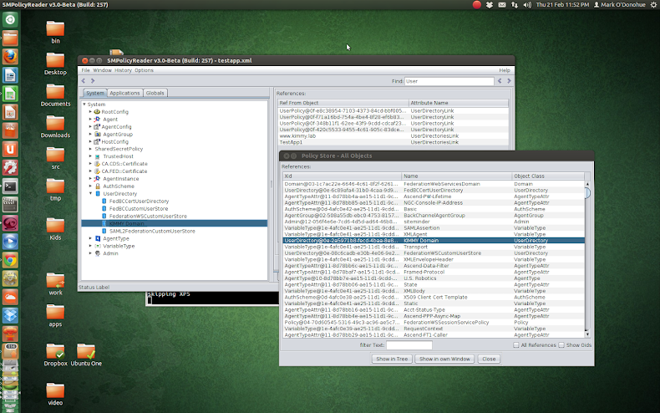The width and height of the screenshot is (660, 413).
Task: Switch to the Applications tab
Action: click(x=124, y=93)
